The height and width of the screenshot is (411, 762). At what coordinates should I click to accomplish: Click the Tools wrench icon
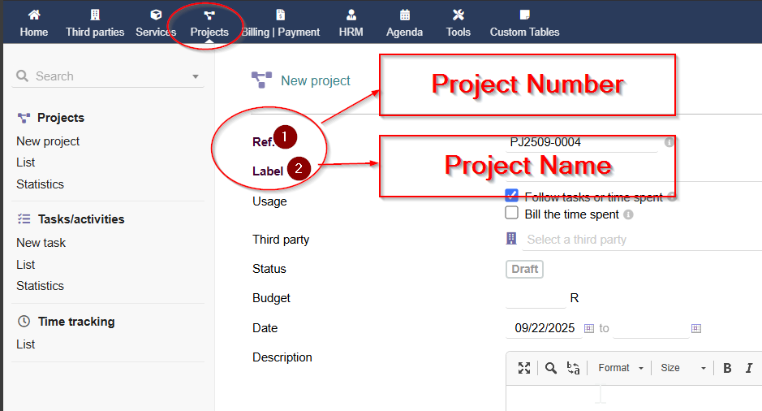[458, 15]
